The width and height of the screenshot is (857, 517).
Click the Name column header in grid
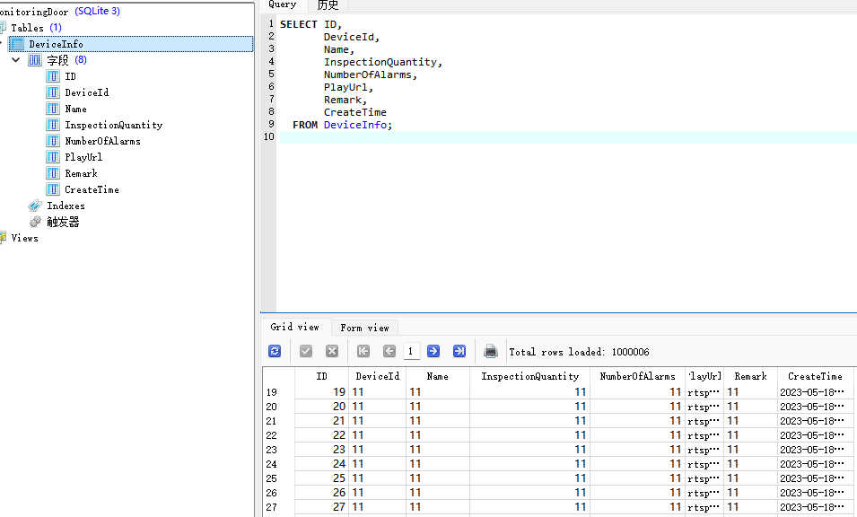(438, 376)
